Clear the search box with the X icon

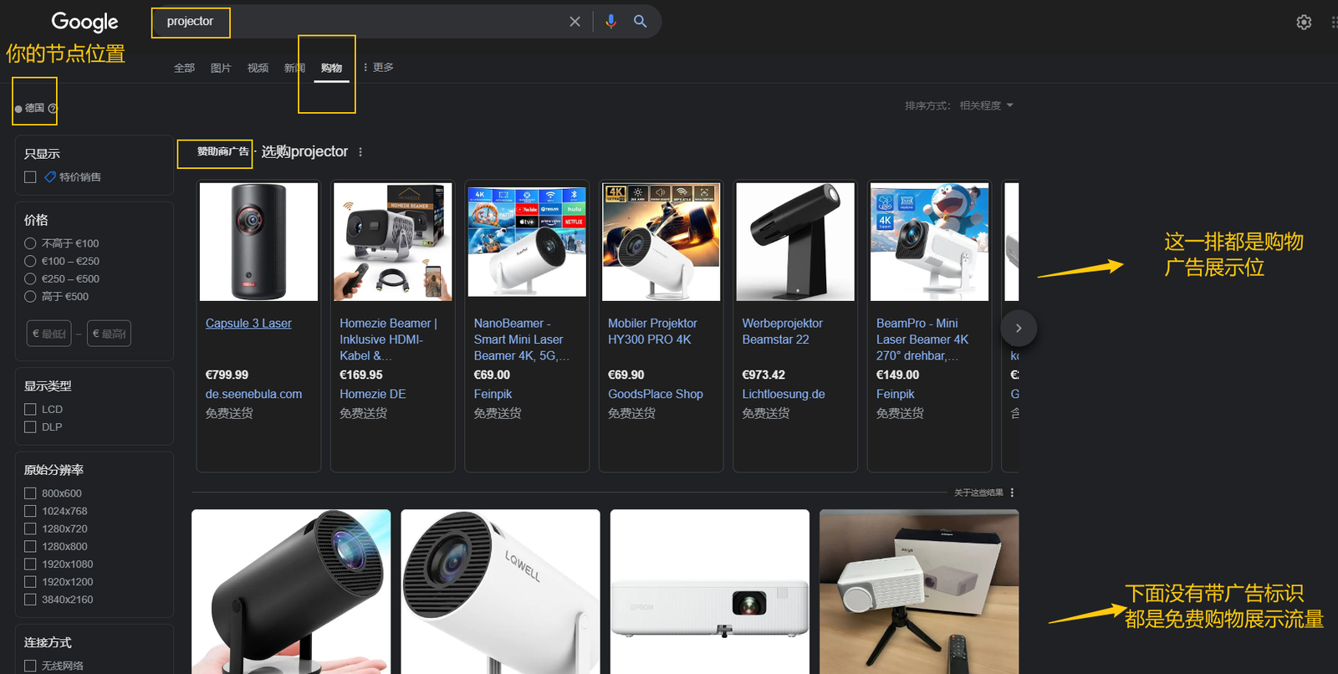(575, 22)
